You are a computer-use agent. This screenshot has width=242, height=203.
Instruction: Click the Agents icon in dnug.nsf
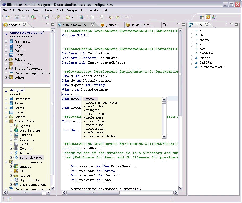pyautogui.click(x=16, y=126)
